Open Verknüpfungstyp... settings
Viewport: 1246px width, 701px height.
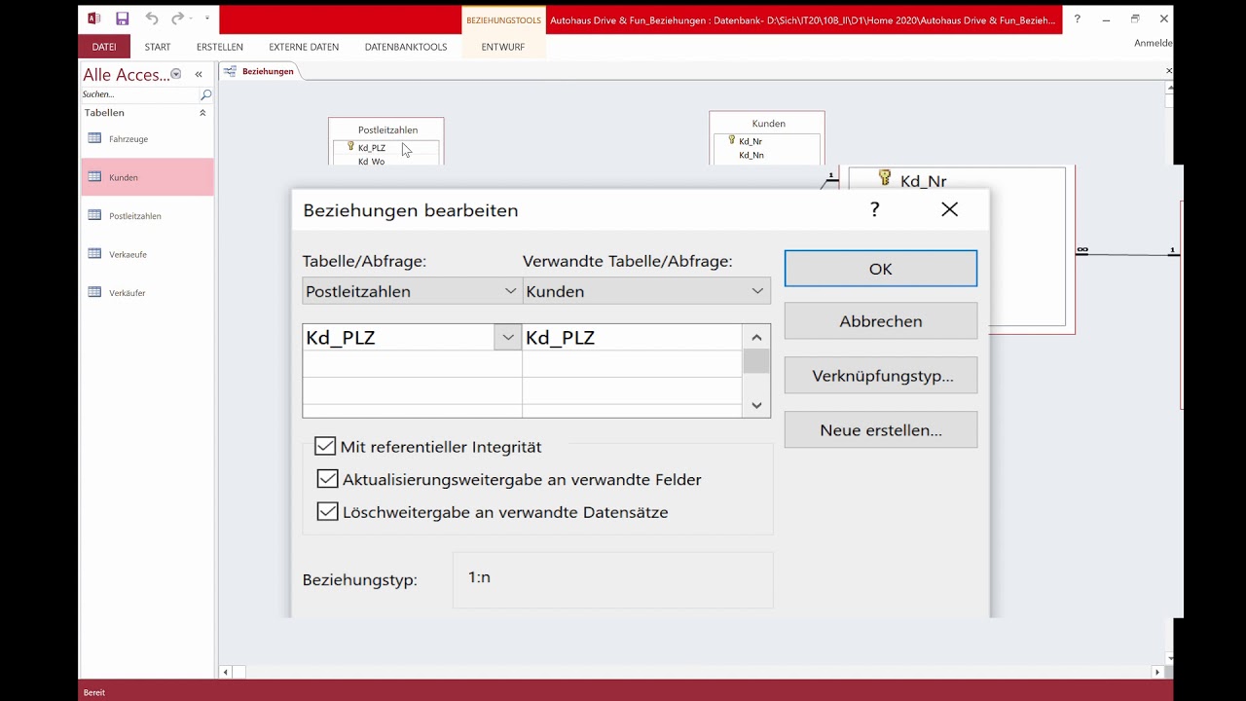coord(881,375)
